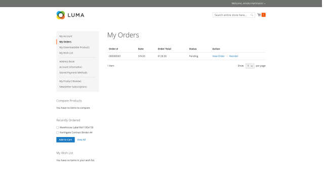Screen dimensions: 324x182
Task: Click the search magnifier icon
Action: pyautogui.click(x=252, y=15)
